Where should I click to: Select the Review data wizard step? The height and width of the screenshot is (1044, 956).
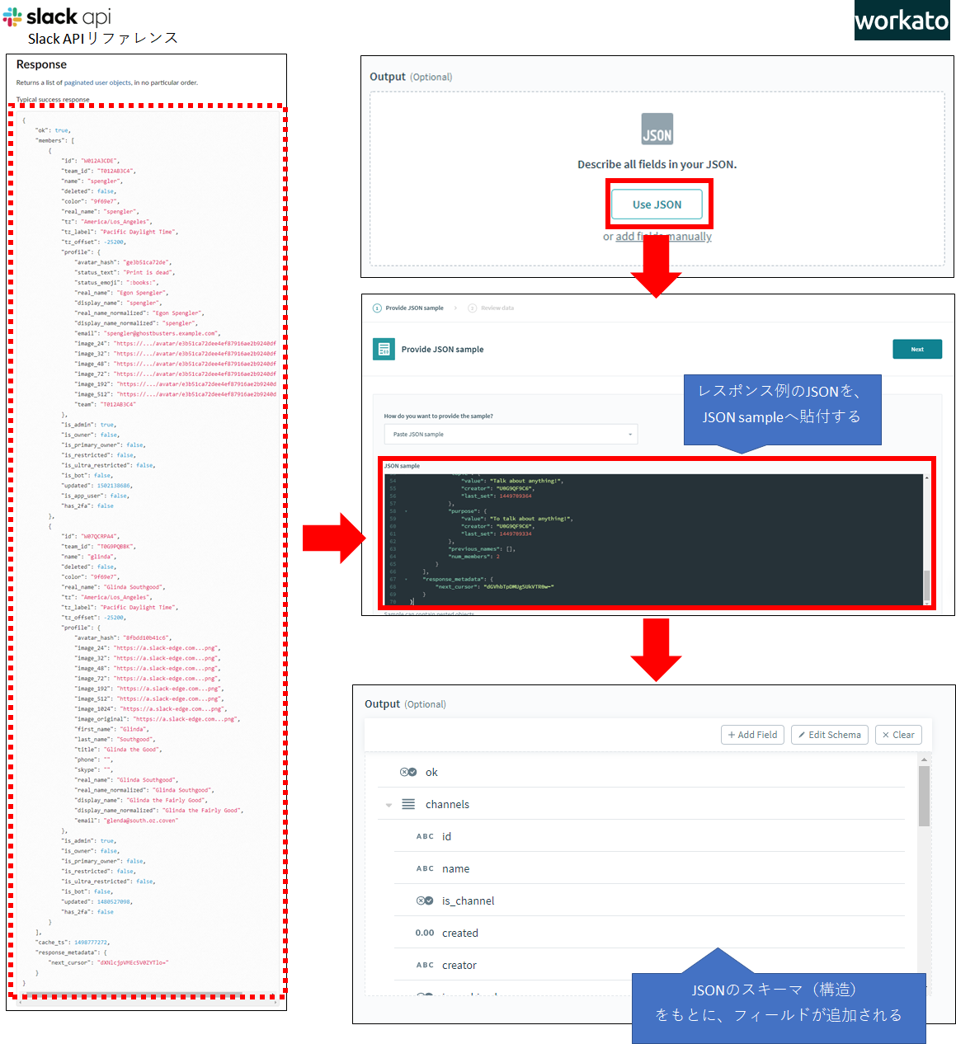tap(491, 308)
